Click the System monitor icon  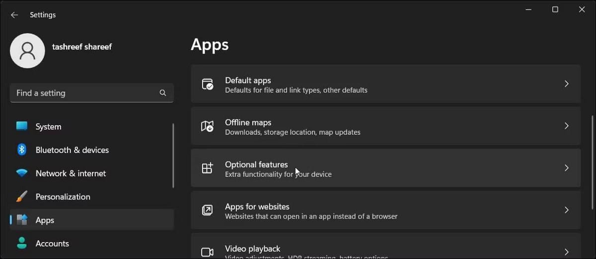pos(22,126)
